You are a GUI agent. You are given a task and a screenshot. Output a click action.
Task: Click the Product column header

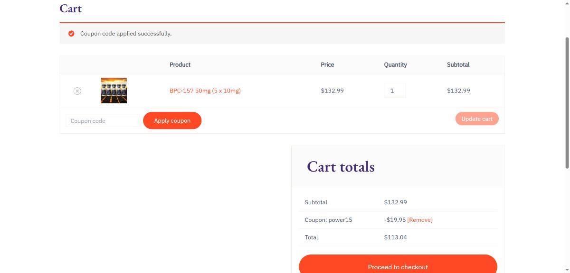click(180, 64)
